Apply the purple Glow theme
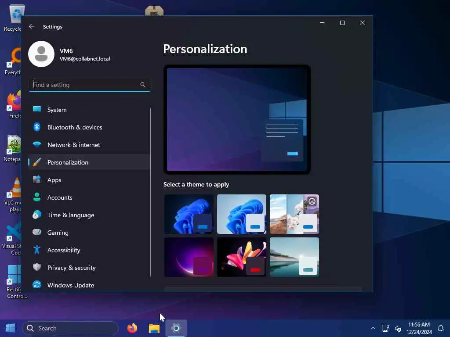Image resolution: width=450 pixels, height=337 pixels. [189, 257]
